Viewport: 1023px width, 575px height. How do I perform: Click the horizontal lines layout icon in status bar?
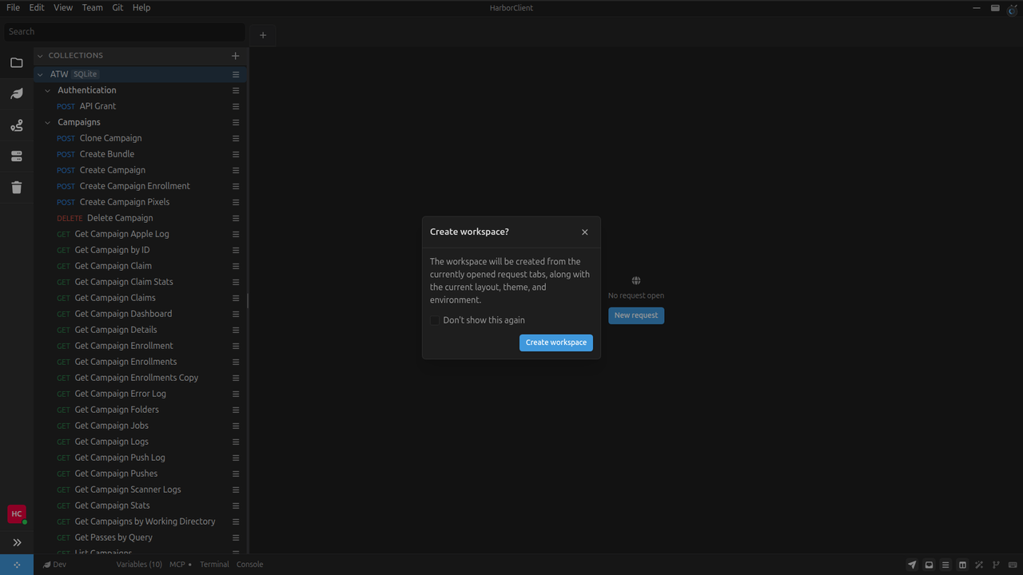[945, 565]
